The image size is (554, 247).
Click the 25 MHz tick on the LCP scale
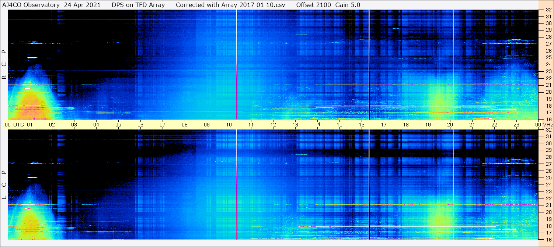pos(548,178)
